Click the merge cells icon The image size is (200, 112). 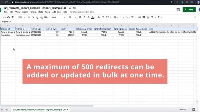(107, 17)
